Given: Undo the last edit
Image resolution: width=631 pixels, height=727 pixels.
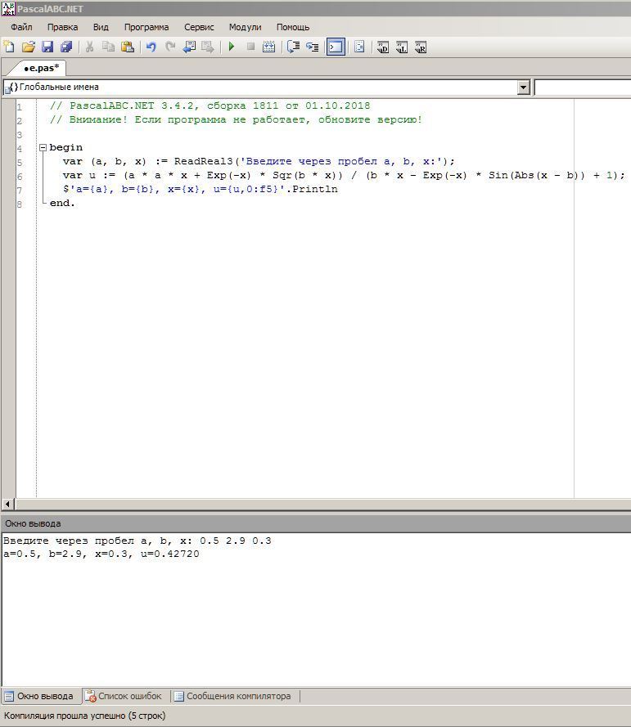Looking at the screenshot, I should pos(151,47).
